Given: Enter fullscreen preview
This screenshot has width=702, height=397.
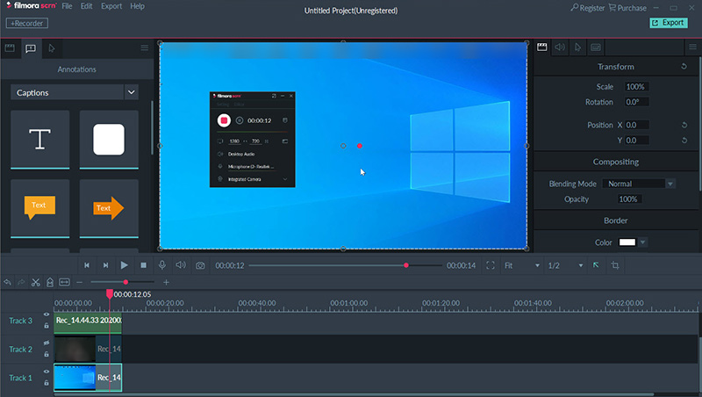Looking at the screenshot, I should tap(491, 265).
